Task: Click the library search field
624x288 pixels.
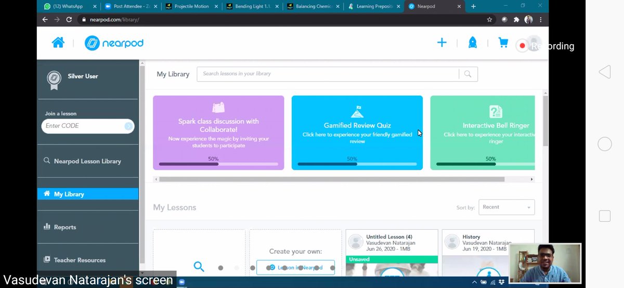Action: (x=328, y=74)
